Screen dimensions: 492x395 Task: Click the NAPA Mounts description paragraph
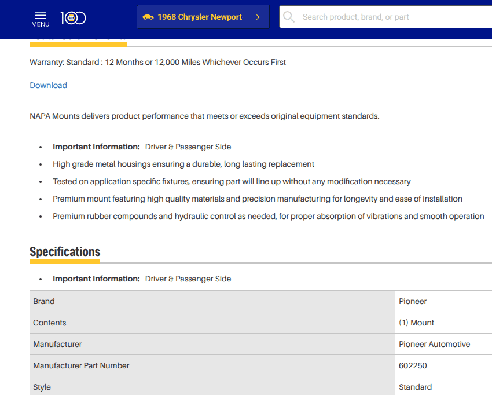(204, 116)
